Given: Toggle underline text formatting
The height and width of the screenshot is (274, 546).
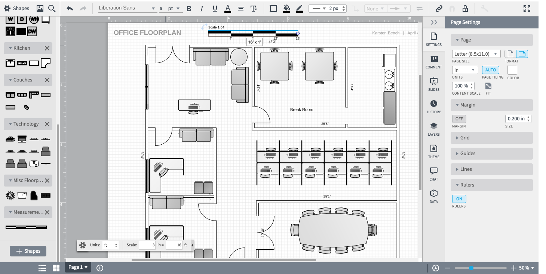Looking at the screenshot, I should point(215,9).
